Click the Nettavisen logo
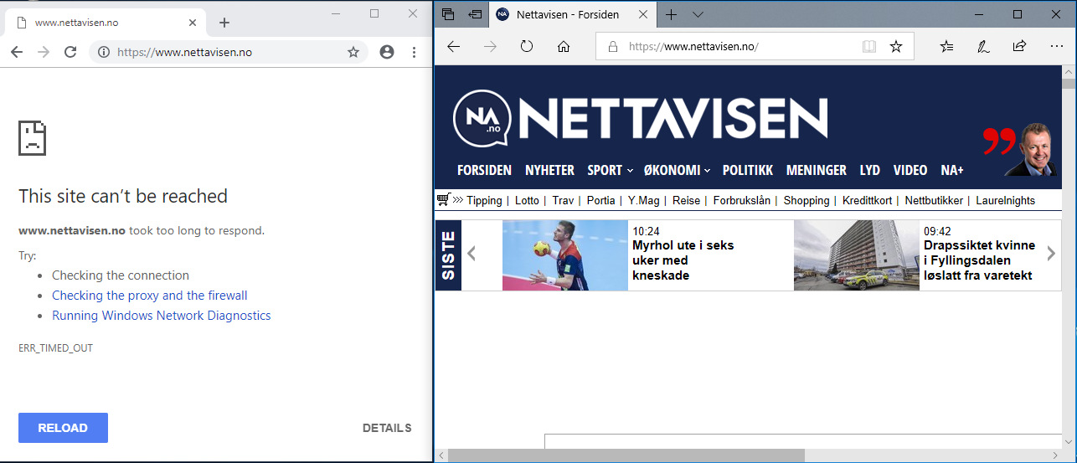This screenshot has width=1077, height=463. (640, 118)
